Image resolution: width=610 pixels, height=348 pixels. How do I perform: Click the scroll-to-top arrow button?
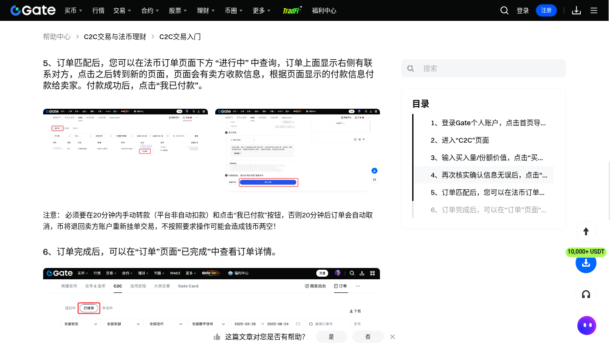[x=586, y=231]
